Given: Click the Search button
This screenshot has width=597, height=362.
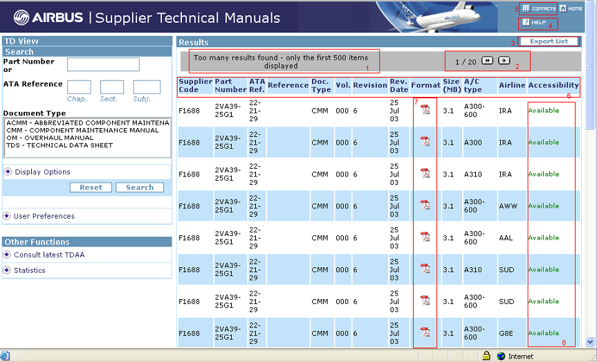Looking at the screenshot, I should click(x=140, y=188).
